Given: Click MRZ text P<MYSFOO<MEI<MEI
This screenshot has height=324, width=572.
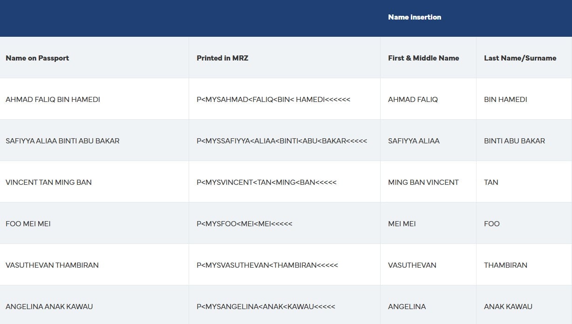Looking at the screenshot, I should 245,224.
